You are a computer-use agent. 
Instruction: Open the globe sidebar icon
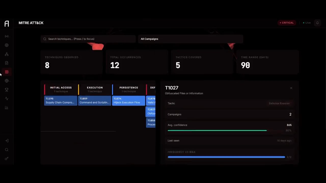(7, 81)
